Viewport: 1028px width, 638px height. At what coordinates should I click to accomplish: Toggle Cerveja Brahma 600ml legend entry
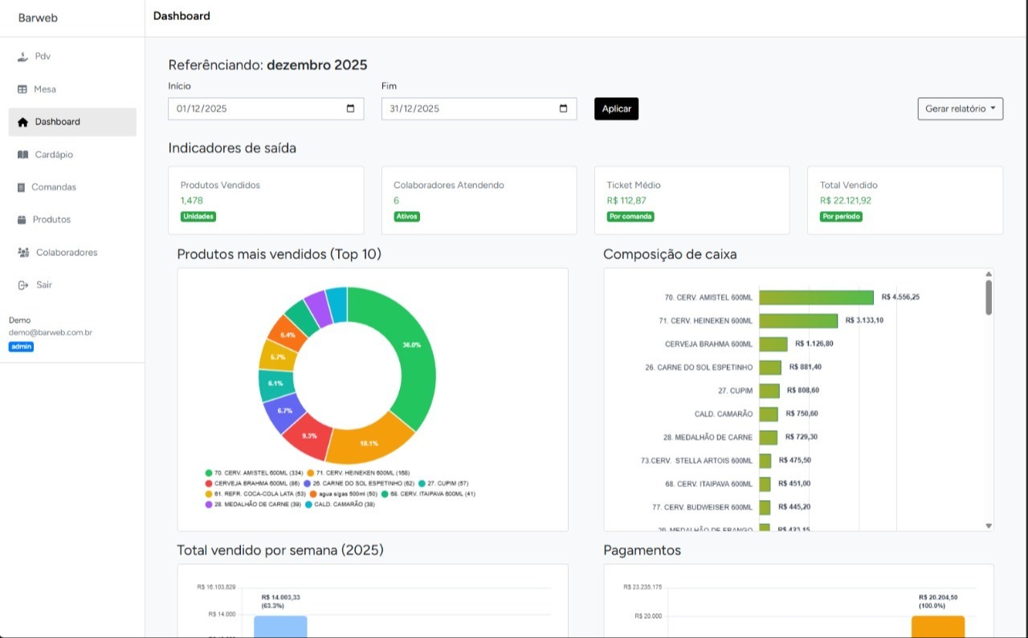click(x=252, y=484)
